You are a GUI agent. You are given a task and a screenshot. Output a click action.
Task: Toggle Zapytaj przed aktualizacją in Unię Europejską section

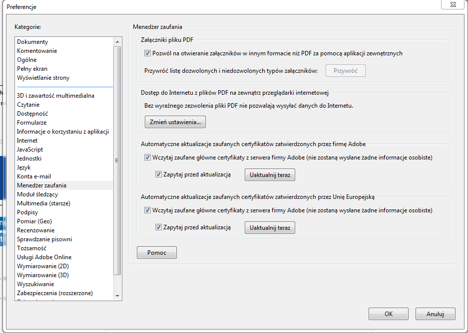click(x=158, y=227)
